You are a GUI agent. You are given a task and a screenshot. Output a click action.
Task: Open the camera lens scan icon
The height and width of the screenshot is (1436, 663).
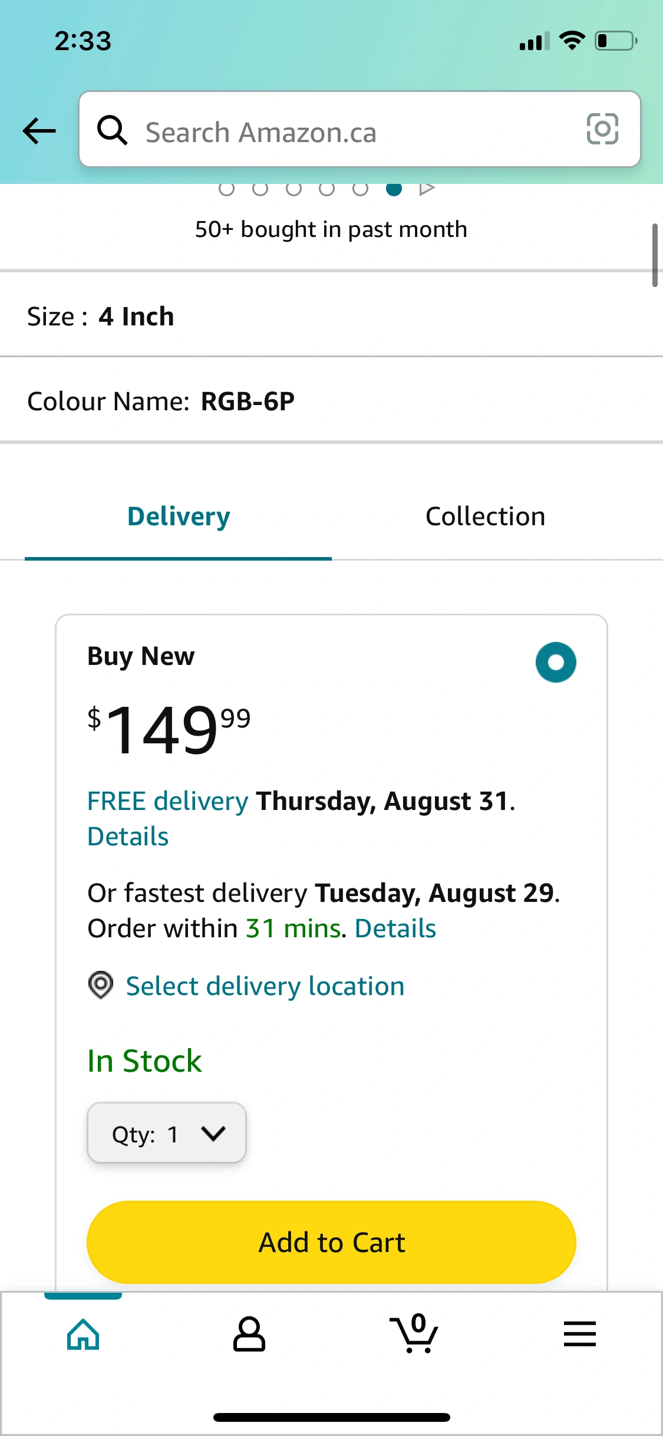point(602,129)
